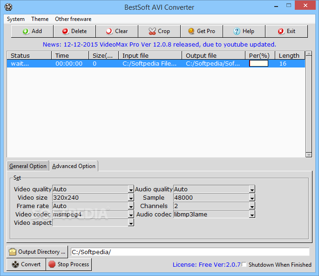Open the Video size dropdown
Screen dimensions: 319x276
coord(131,198)
